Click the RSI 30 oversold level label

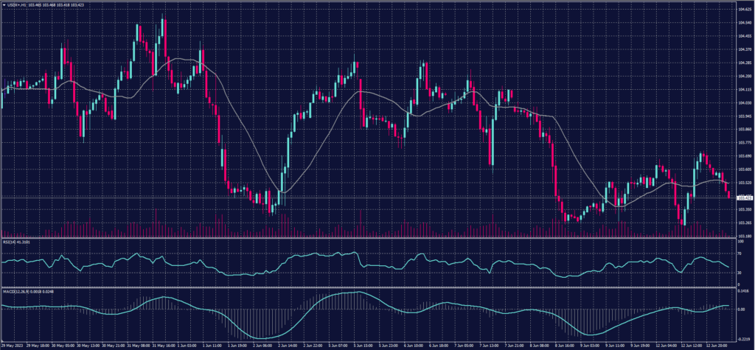coord(740,273)
